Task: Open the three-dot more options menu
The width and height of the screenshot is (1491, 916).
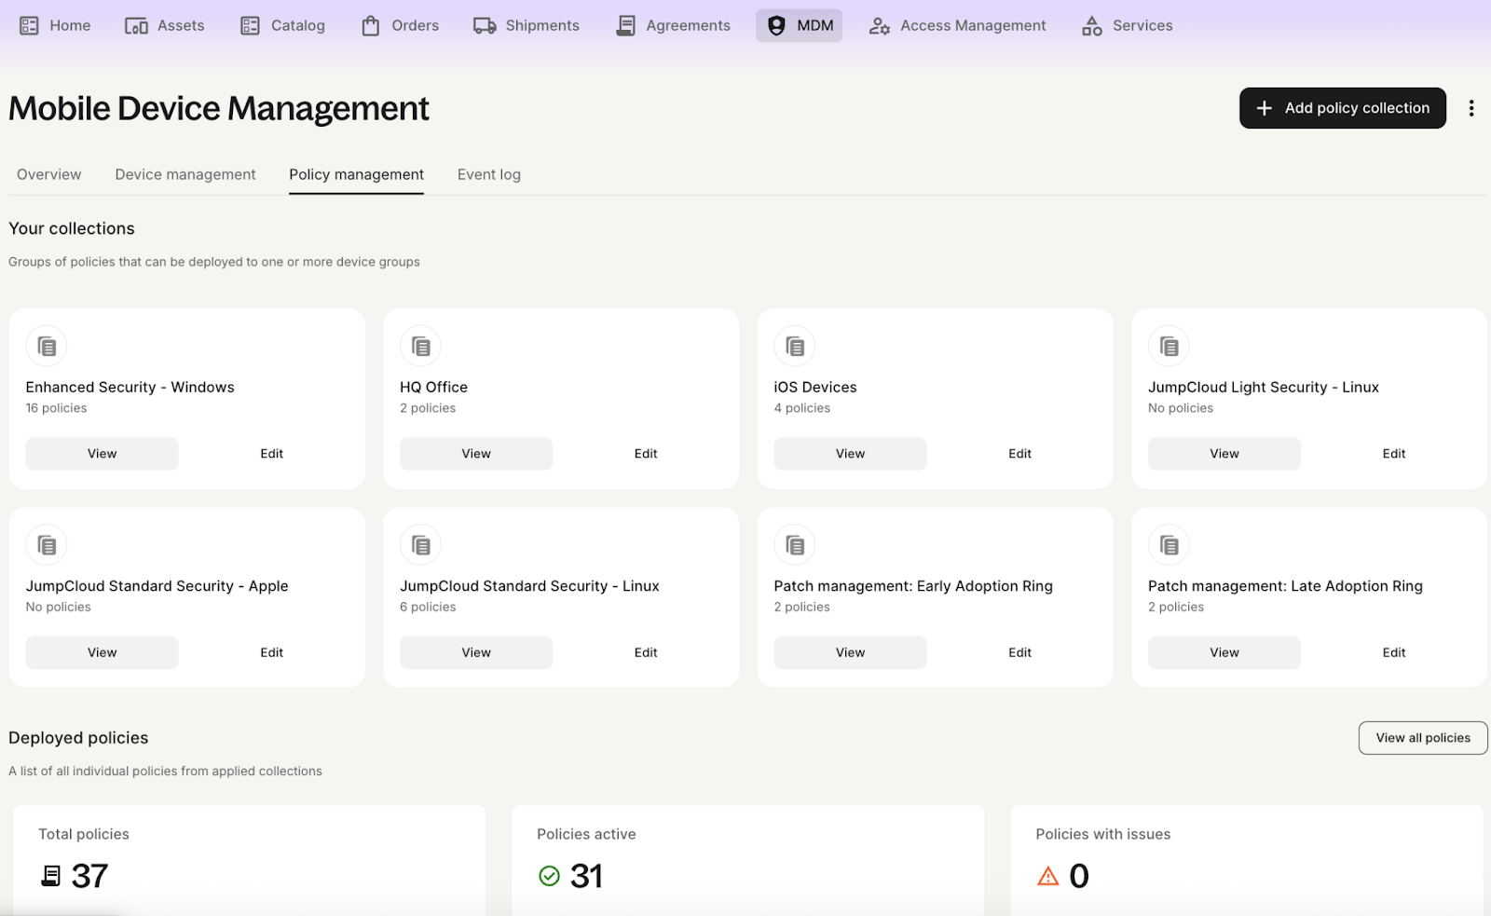Action: (1471, 108)
